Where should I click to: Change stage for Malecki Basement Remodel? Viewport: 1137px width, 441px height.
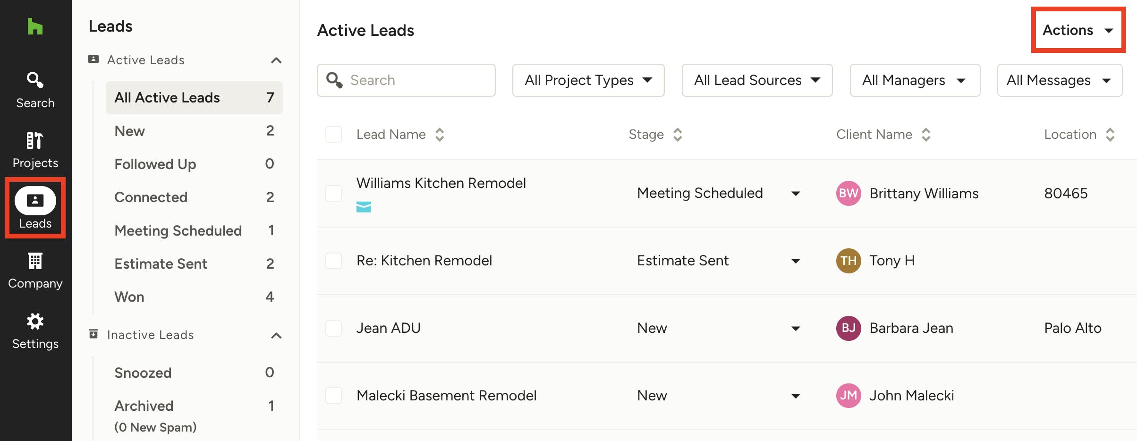pyautogui.click(x=796, y=396)
